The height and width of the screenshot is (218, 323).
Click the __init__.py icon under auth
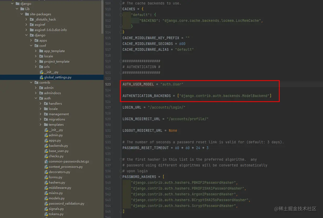(x=46, y=130)
